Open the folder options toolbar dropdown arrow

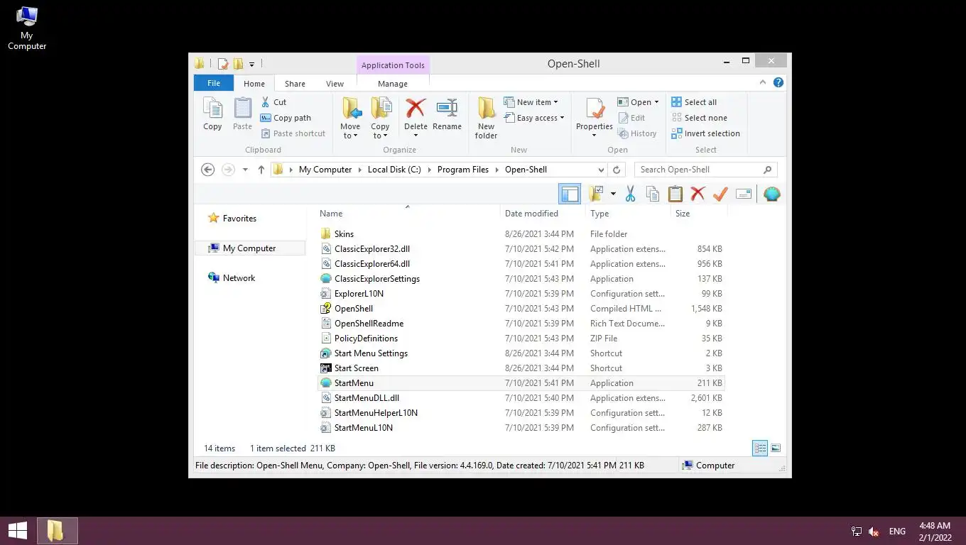pyautogui.click(x=613, y=194)
